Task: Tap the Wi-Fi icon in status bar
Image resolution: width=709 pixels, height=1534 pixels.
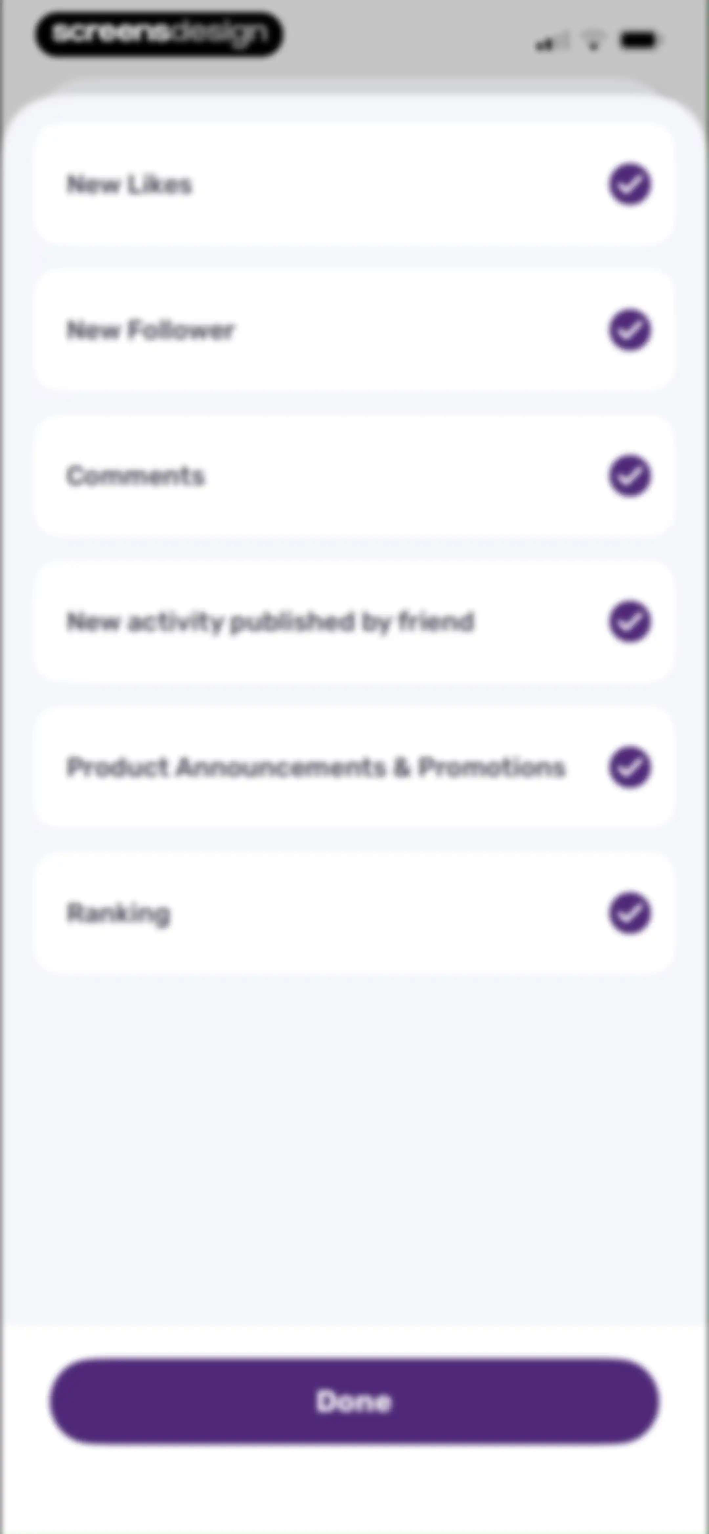Action: (593, 40)
